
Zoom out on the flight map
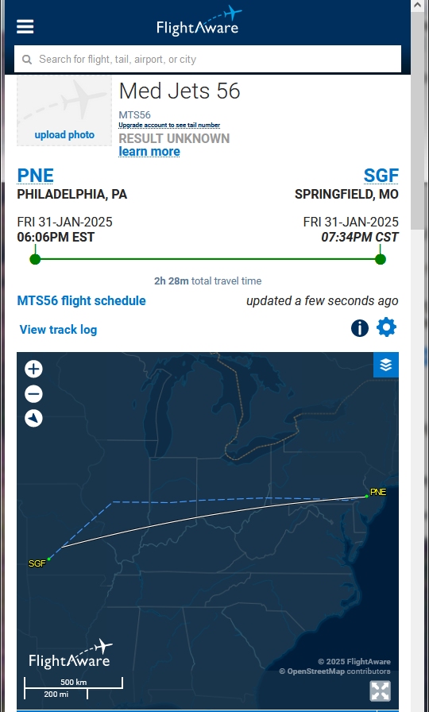pos(33,393)
